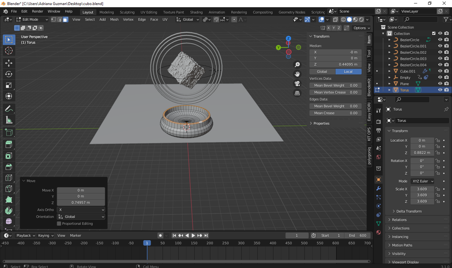This screenshot has height=268, width=452.
Task: Select the Loop Cut tool
Action: pyautogui.click(x=9, y=178)
